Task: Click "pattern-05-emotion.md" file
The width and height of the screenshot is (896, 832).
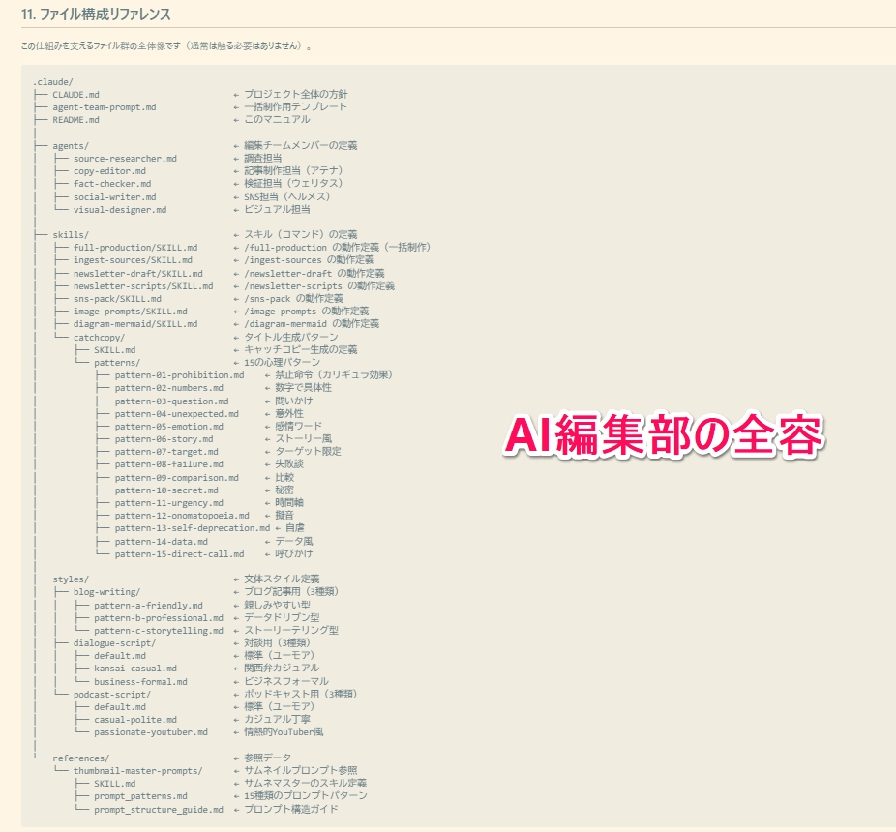Action: click(168, 427)
